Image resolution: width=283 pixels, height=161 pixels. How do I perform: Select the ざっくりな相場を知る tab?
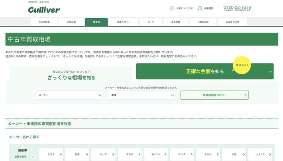point(71,74)
